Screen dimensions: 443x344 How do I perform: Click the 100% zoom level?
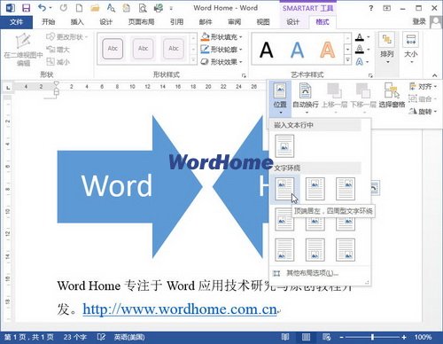click(423, 337)
